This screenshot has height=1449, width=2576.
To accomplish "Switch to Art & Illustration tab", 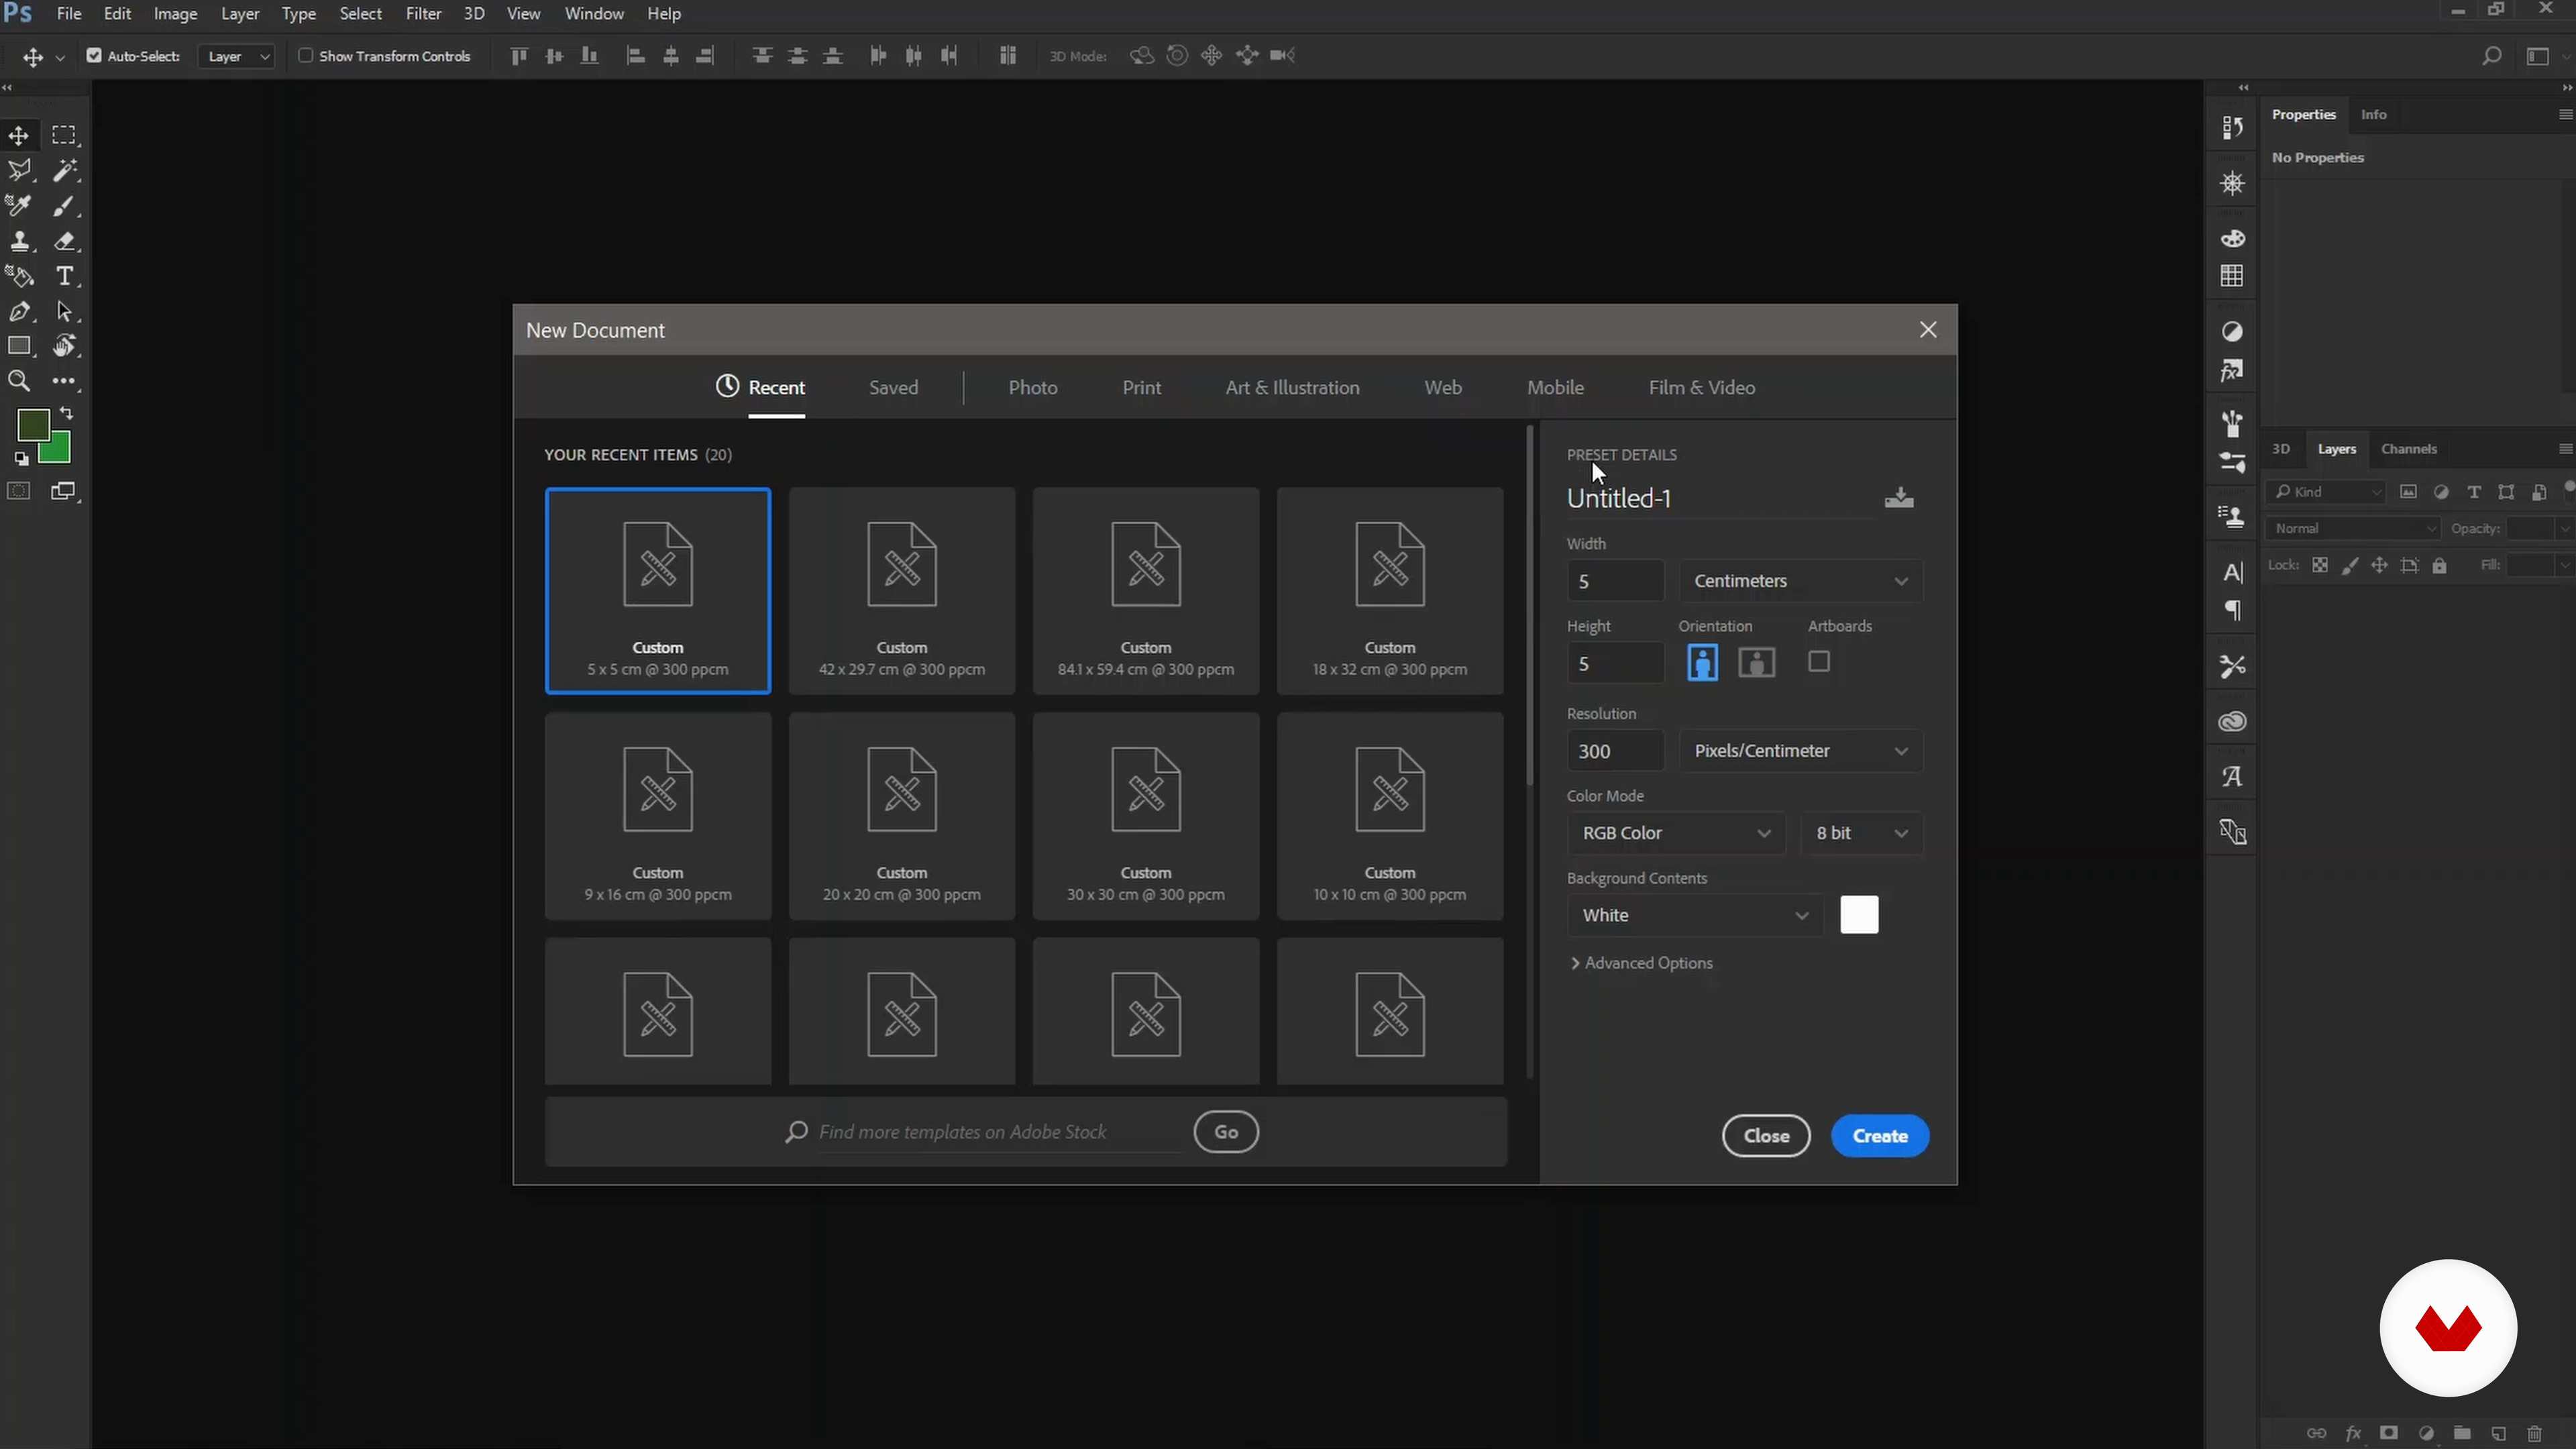I will pos(1292,387).
